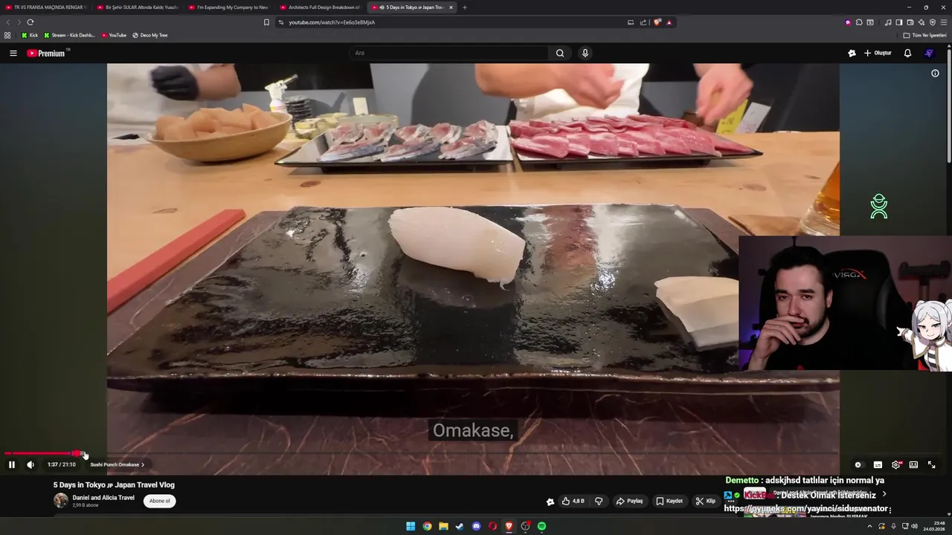This screenshot has height=535, width=952.
Task: Dislike the video with thumbs-down
Action: pyautogui.click(x=599, y=501)
